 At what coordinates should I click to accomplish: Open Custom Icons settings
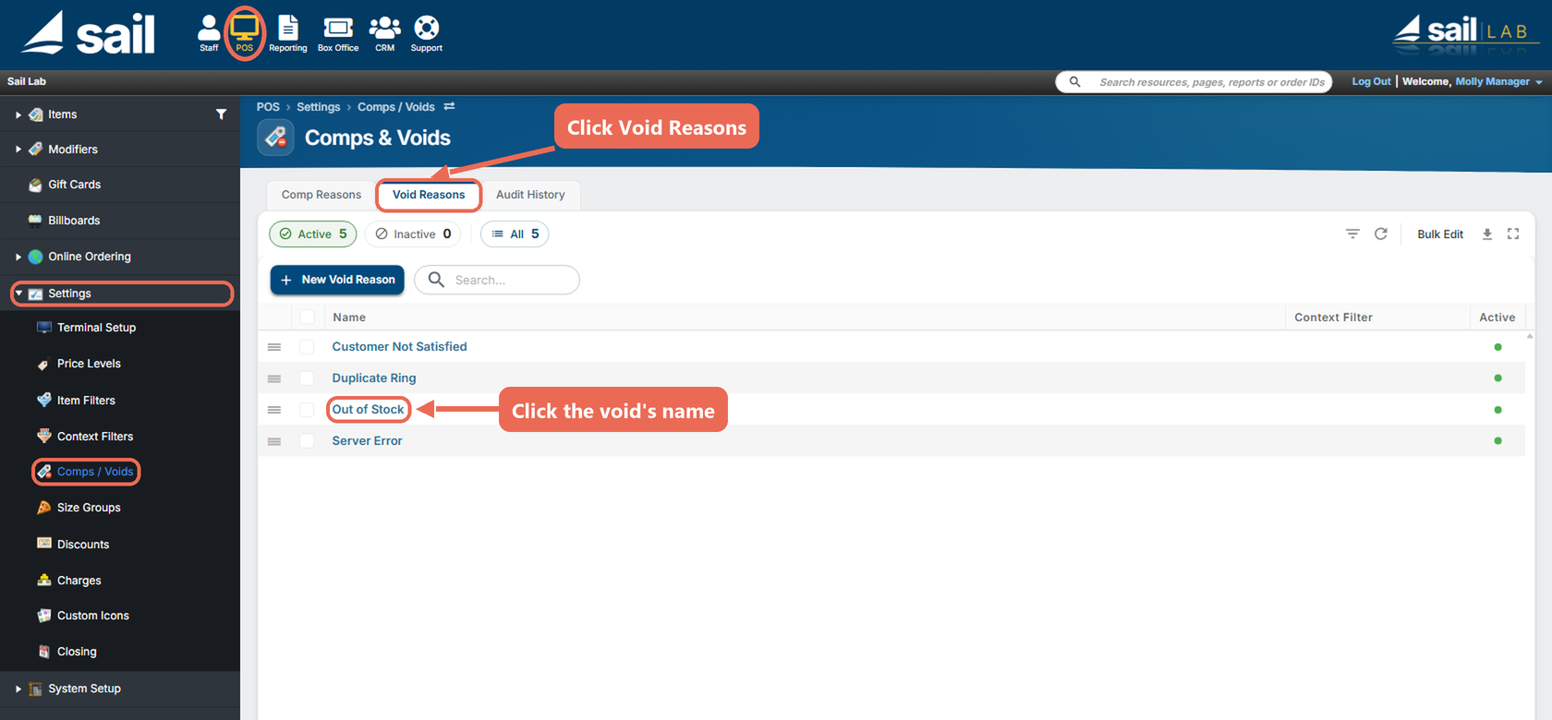(x=92, y=616)
